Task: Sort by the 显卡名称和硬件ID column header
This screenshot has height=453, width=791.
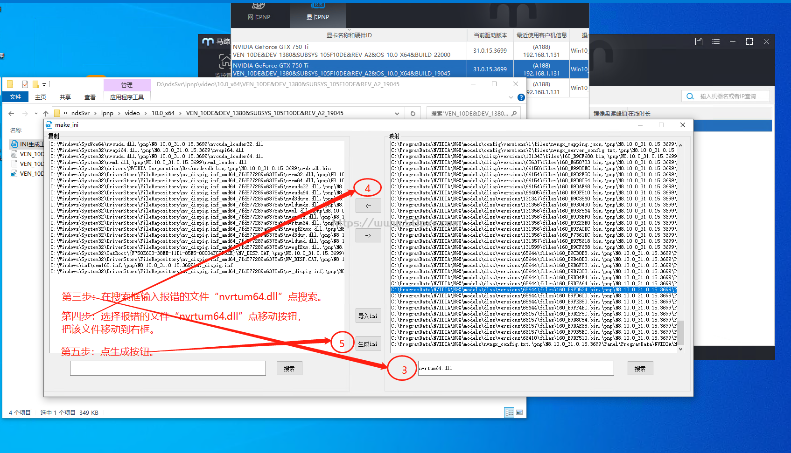Action: pyautogui.click(x=349, y=35)
